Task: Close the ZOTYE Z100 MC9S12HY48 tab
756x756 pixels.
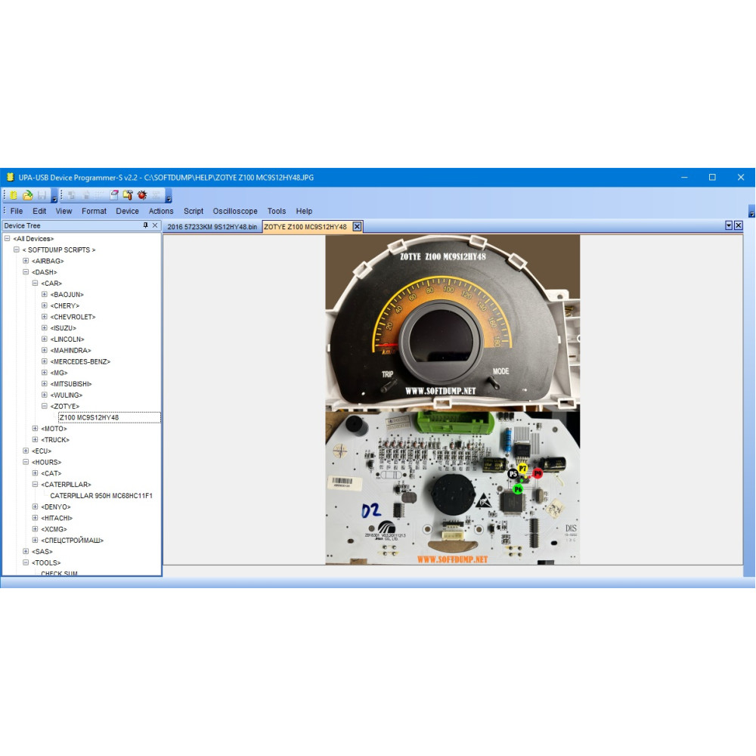Action: 357,227
